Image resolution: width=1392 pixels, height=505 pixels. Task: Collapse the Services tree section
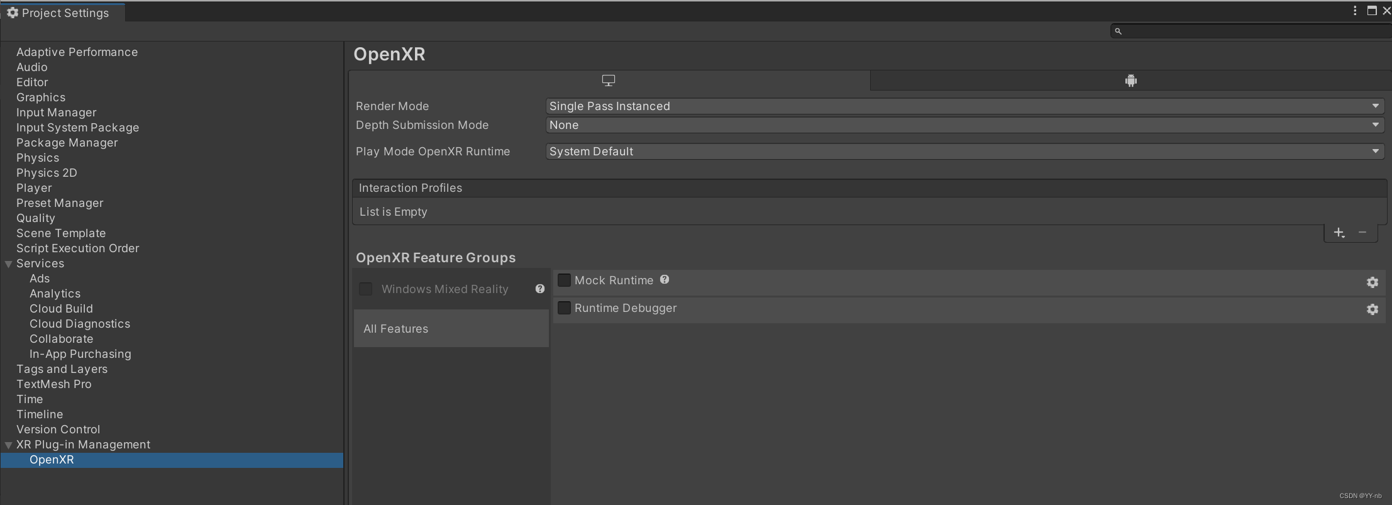(9, 264)
